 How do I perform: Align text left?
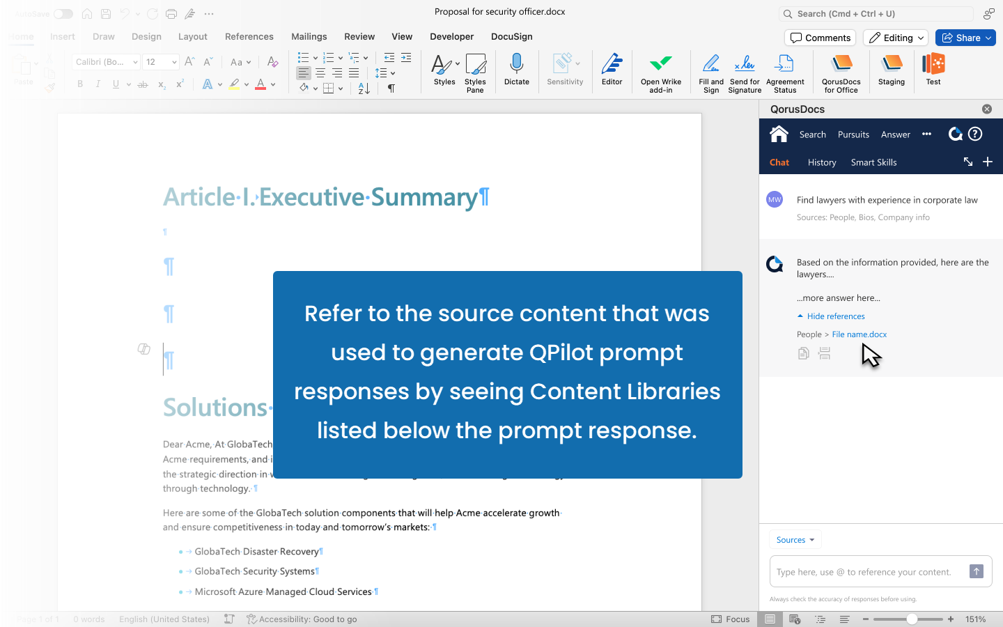(304, 73)
